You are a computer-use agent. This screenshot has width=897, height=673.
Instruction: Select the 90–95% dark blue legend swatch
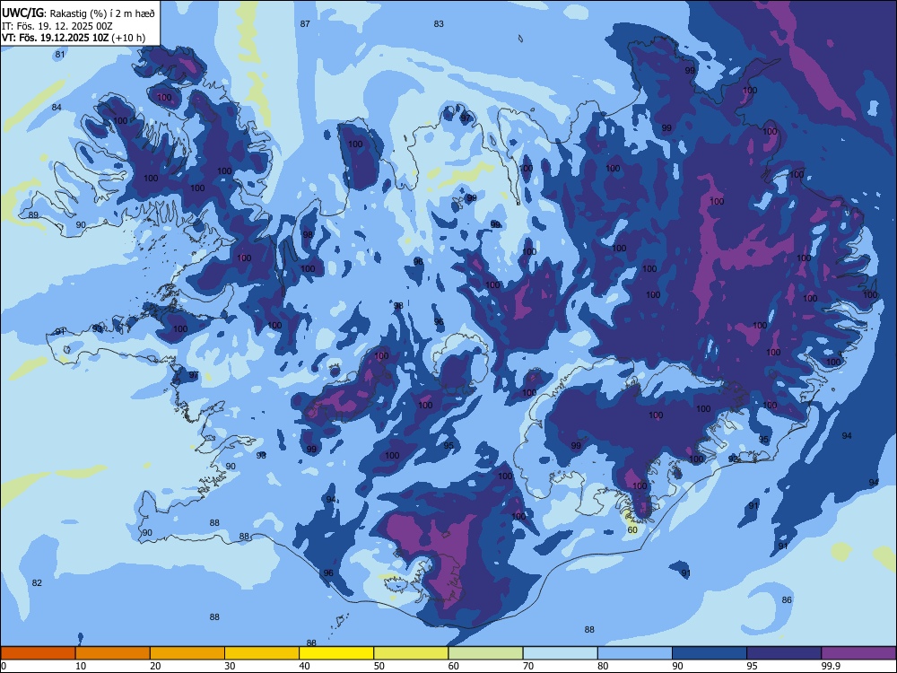click(x=710, y=653)
